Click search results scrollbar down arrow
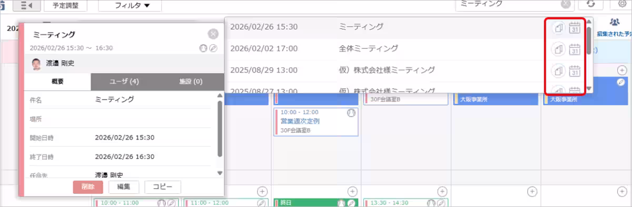This screenshot has width=632, height=207. coord(589,88)
